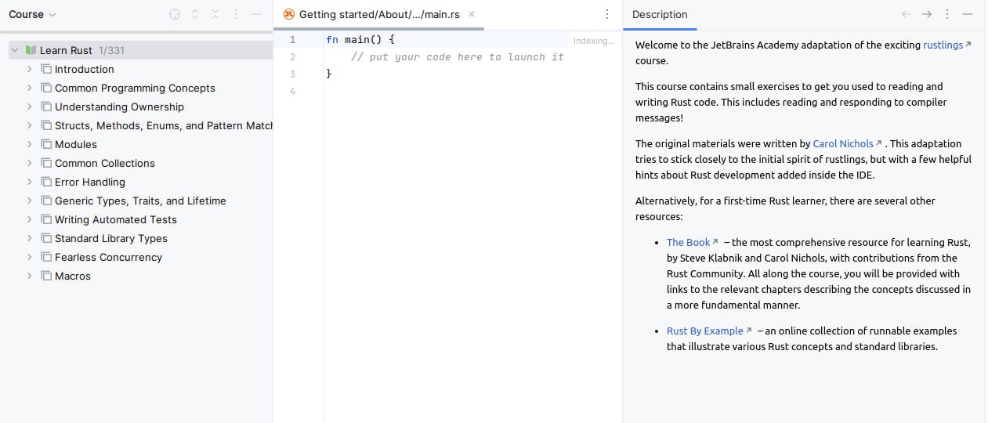
Task: Expand the Understanding Ownership section
Action: click(x=30, y=107)
